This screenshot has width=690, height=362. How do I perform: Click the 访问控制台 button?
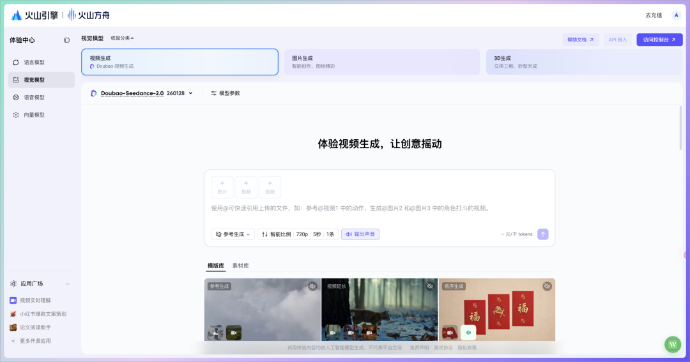click(x=659, y=40)
